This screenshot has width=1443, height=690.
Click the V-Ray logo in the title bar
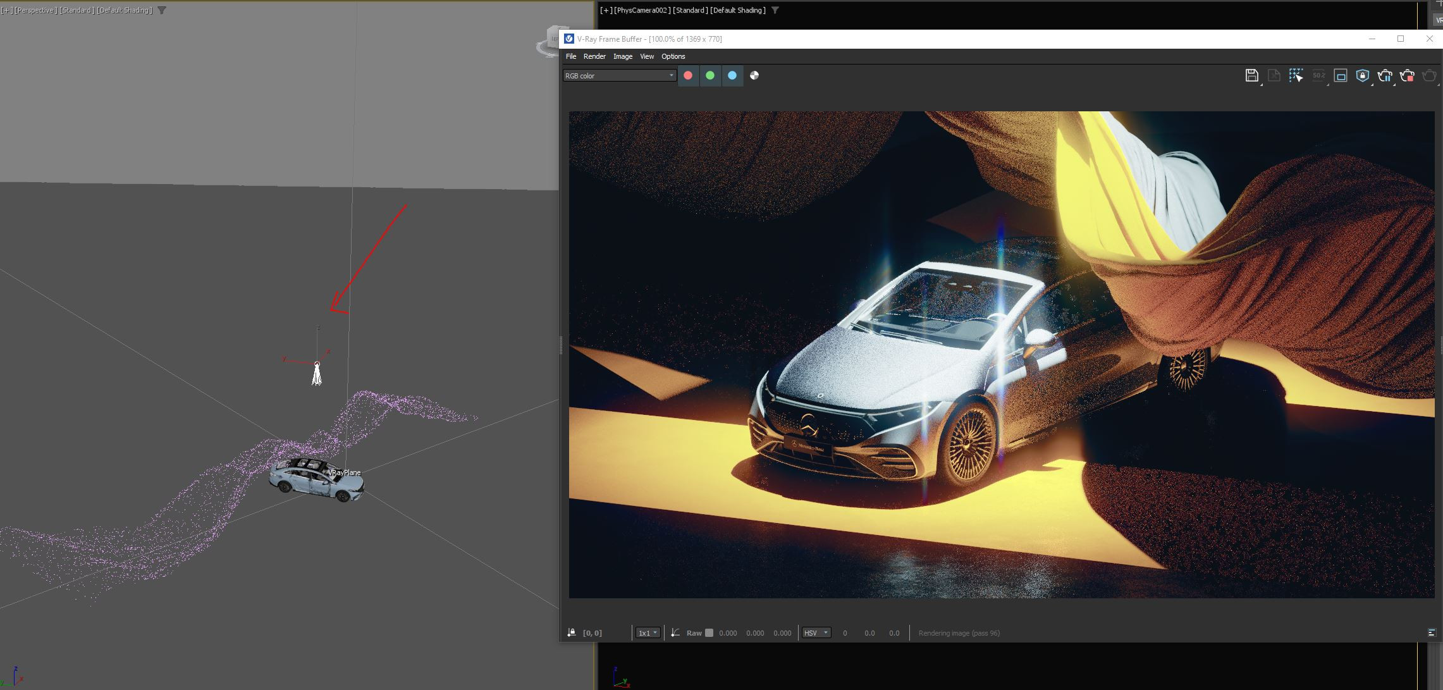click(x=569, y=39)
